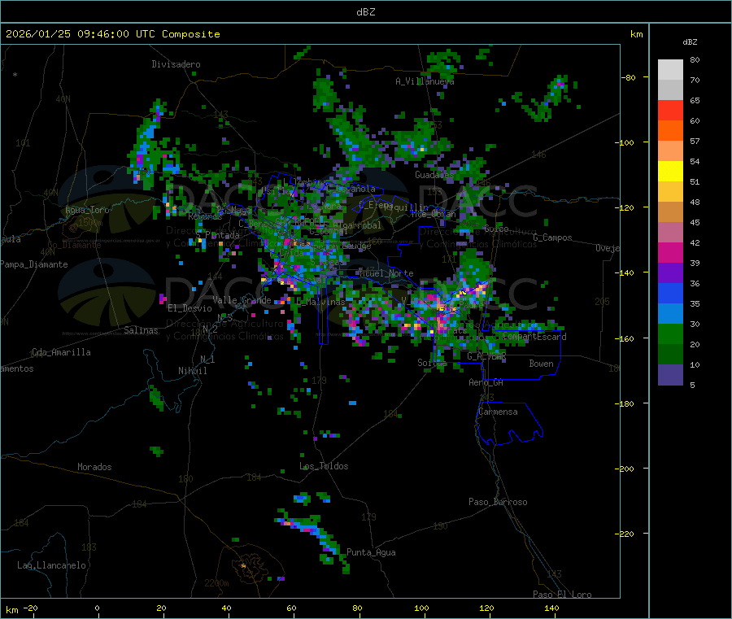732x619 pixels.
Task: Select the purple 5-10 dBZ legend swatch
Action: (x=670, y=375)
